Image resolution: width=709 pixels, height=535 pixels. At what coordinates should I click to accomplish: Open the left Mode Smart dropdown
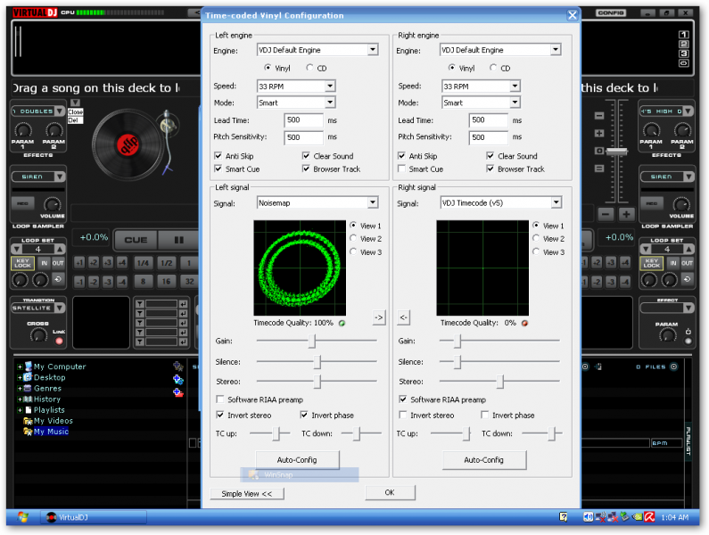(330, 103)
